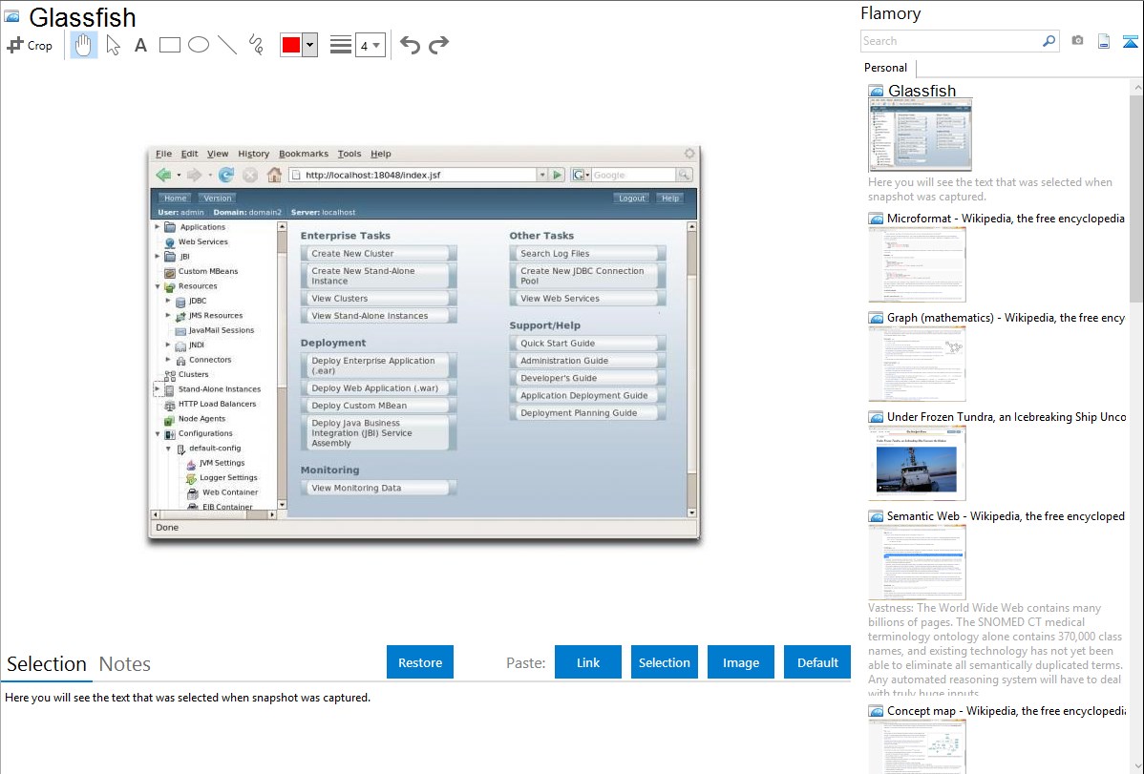The width and height of the screenshot is (1144, 774).
Task: Open the File menu in browser screenshot
Action: point(163,154)
